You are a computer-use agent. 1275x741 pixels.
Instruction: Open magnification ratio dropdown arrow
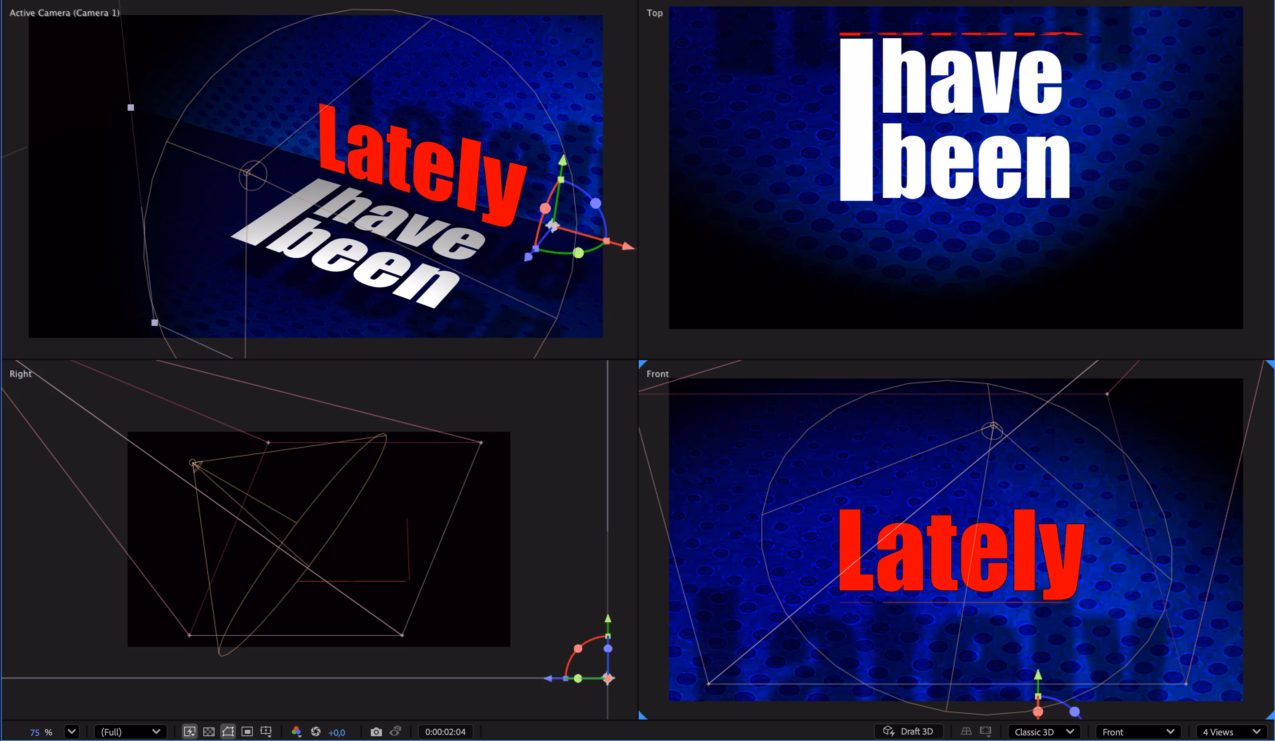[72, 731]
